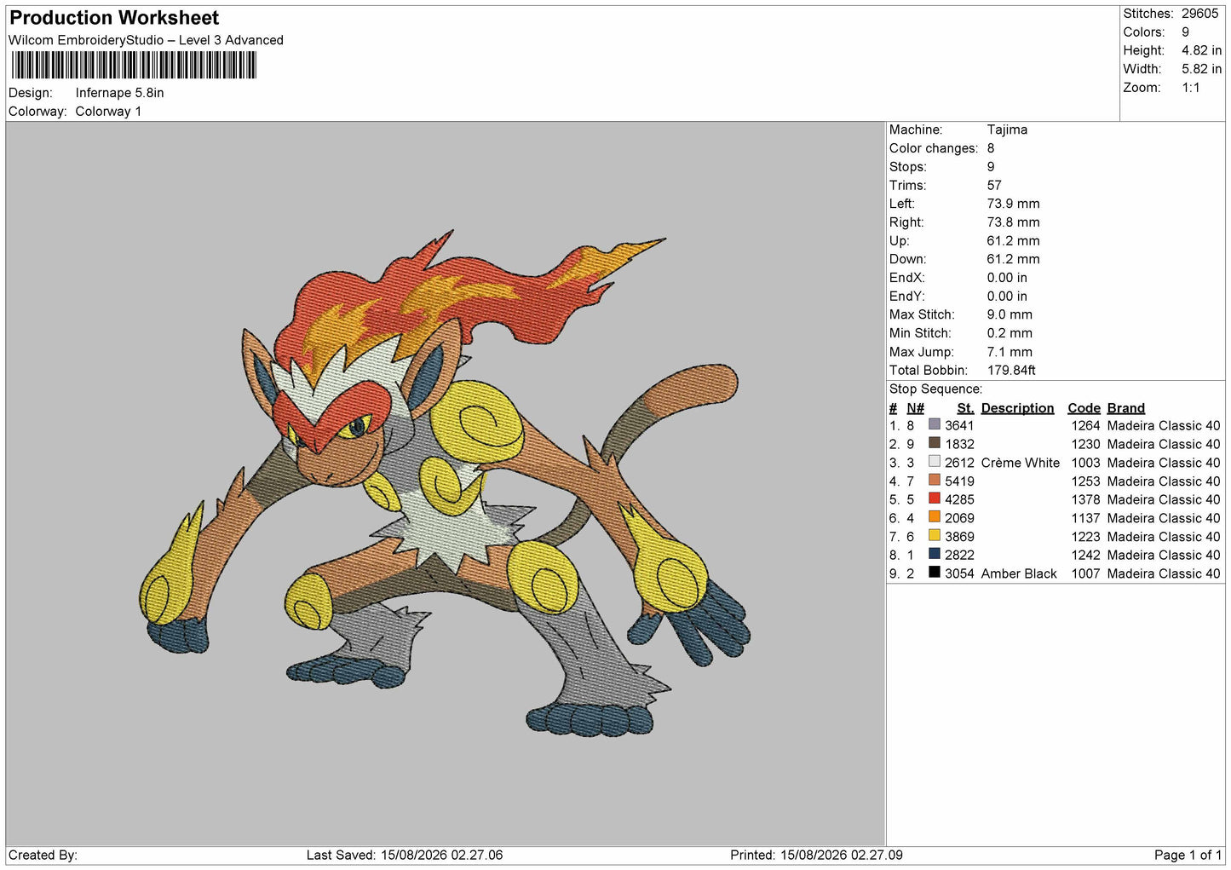The width and height of the screenshot is (1231, 870).
Task: Click the Color changes value '8'
Action: [991, 148]
